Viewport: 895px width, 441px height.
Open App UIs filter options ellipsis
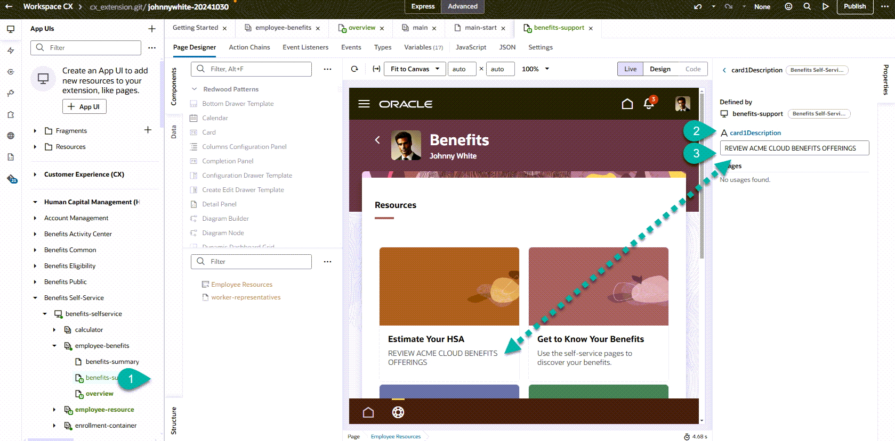click(x=152, y=48)
